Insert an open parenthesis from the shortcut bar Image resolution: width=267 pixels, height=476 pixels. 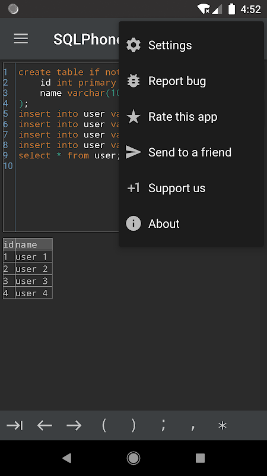tap(104, 425)
